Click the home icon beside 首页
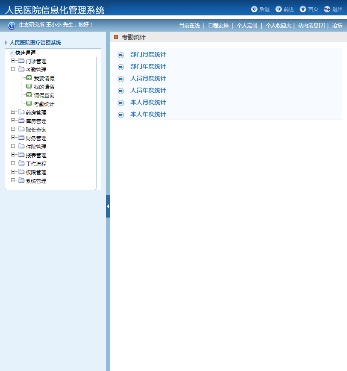Image resolution: width=347 pixels, height=371 pixels. click(x=303, y=9)
